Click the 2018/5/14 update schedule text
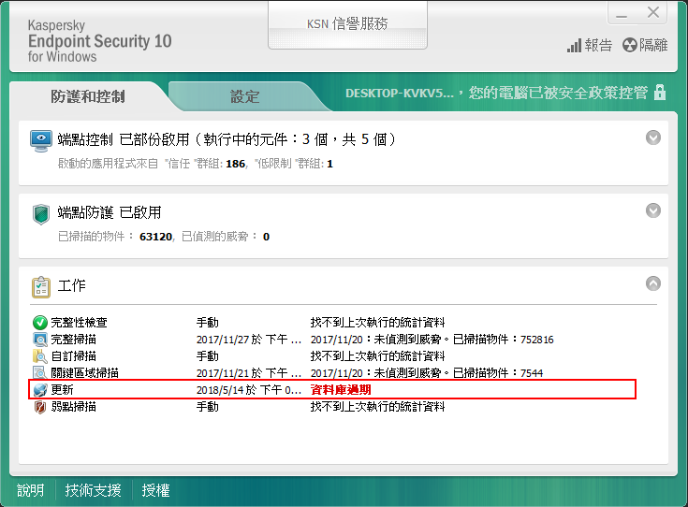Screen dimensions: 688x507 click(249, 389)
